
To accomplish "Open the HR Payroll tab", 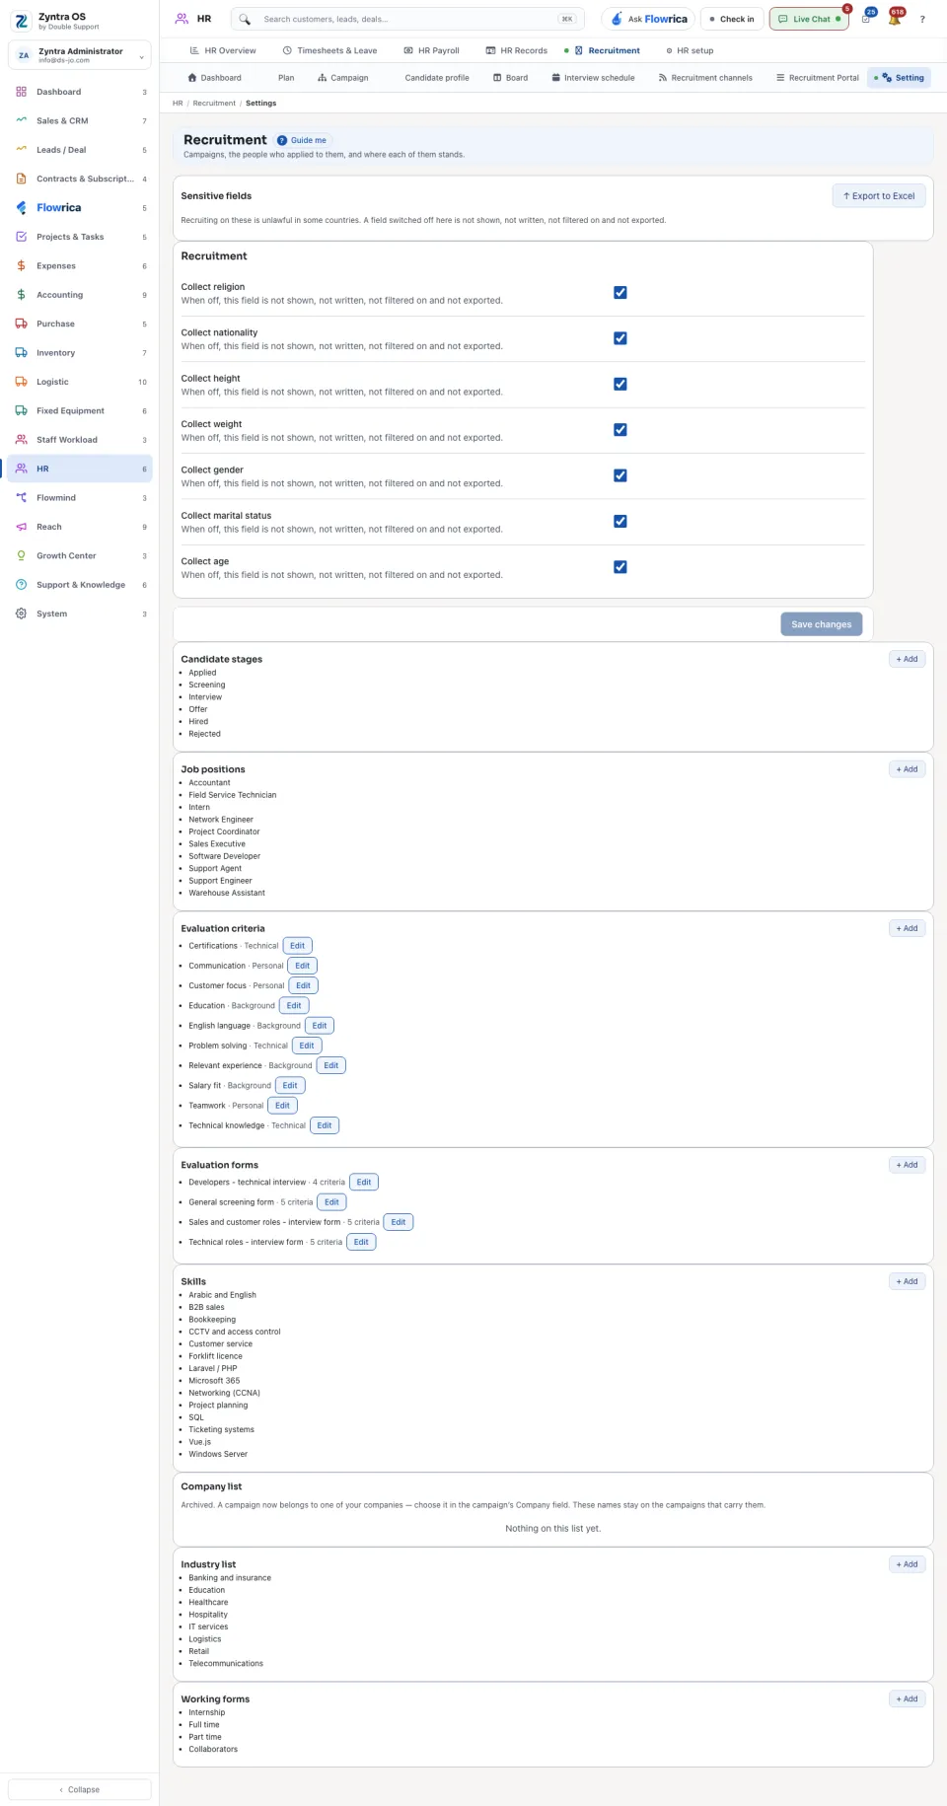I will point(432,50).
